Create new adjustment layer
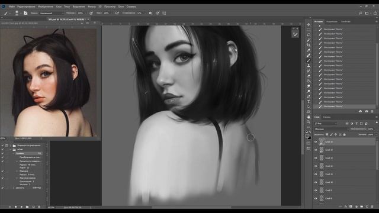The width and height of the screenshot is (379, 213). point(356,206)
